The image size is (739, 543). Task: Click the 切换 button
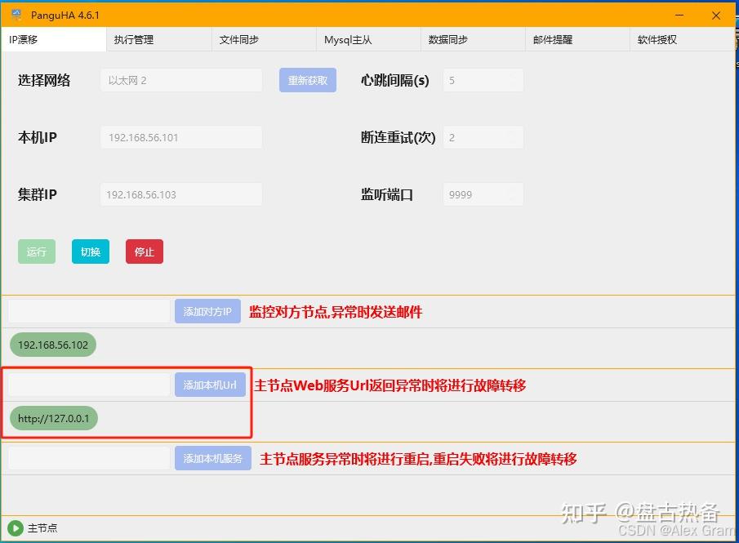coord(91,251)
